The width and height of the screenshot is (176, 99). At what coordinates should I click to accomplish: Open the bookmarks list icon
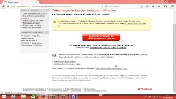pyautogui.click(x=147, y=7)
